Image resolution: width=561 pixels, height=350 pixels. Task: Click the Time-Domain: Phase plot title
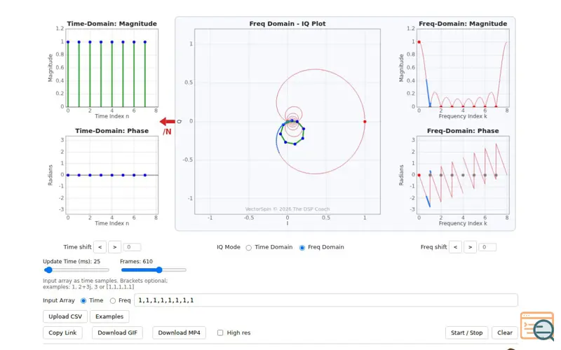[x=111, y=131]
